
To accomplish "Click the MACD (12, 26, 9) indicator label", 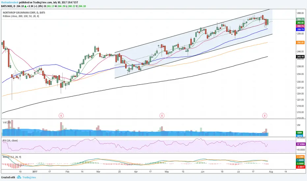I will 12,157.
